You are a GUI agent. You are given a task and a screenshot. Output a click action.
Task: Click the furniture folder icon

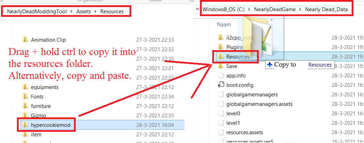(25, 106)
